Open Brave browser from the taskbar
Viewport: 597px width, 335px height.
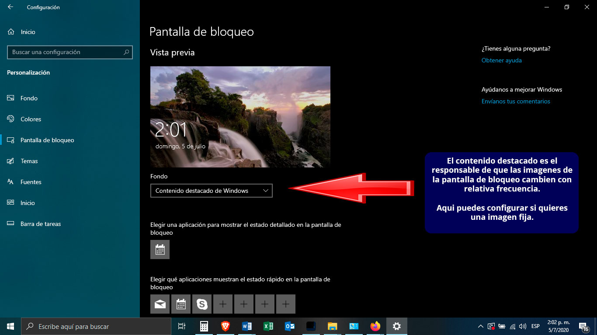coord(225,326)
